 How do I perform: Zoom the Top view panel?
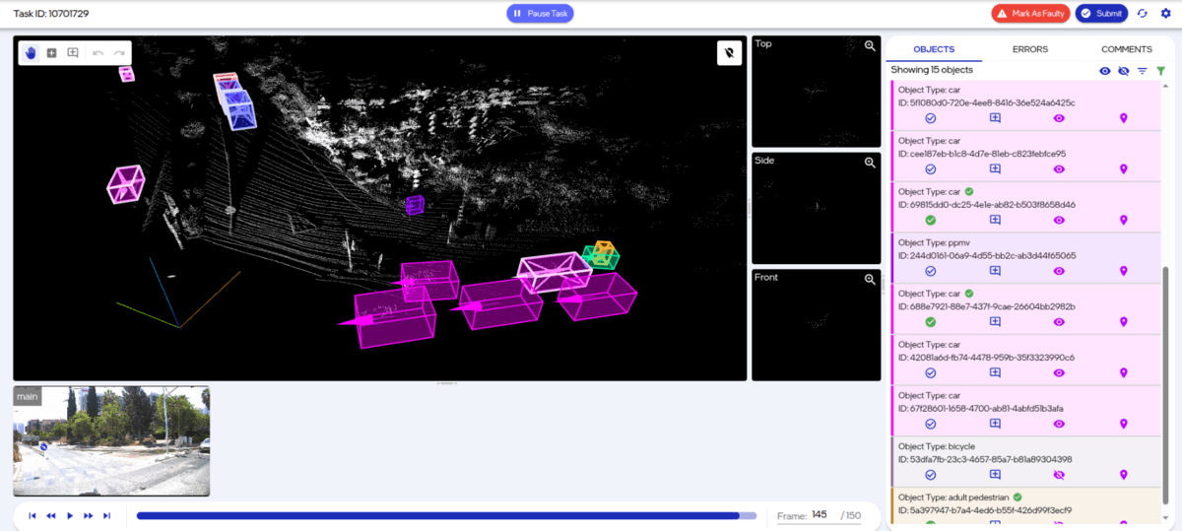(x=870, y=45)
